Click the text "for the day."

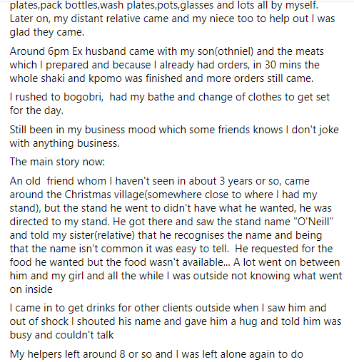pyautogui.click(x=36, y=110)
